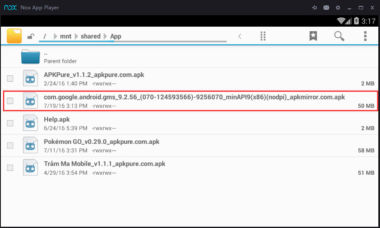Click the Nox pin window icon
This screenshot has height=228, width=380.
[314, 8]
